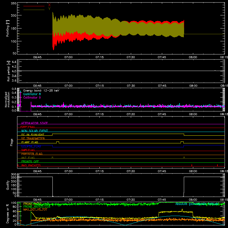
Task: Click the 07:45 label under modulation plot
Action: (x=162, y=114)
